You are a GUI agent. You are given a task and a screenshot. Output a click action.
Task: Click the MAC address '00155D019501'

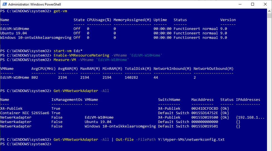click(205, 126)
